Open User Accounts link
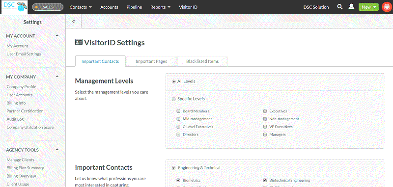 point(20,95)
